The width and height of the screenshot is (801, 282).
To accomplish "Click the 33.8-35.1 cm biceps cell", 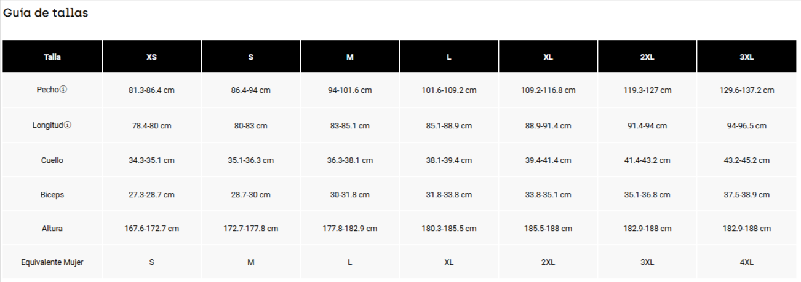I will (548, 195).
